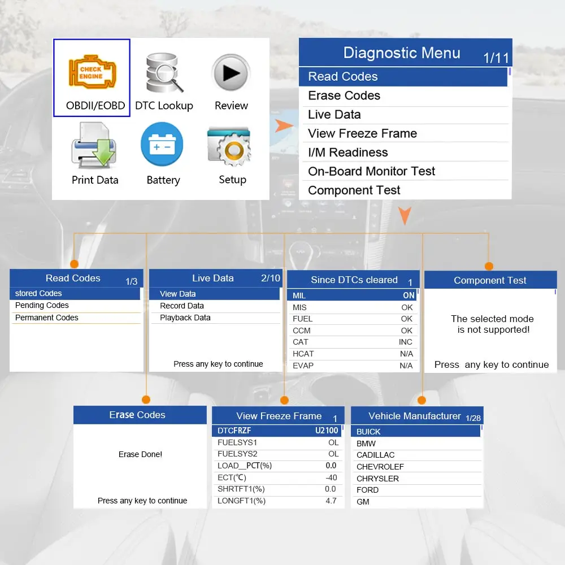Select the CCM OK row
This screenshot has height=565, width=565.
tap(353, 331)
